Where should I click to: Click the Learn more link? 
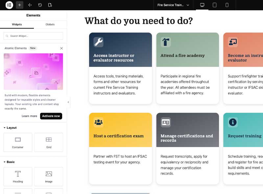point(29,116)
